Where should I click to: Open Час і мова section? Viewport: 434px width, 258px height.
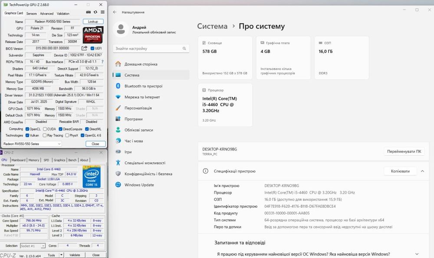tap(151, 141)
